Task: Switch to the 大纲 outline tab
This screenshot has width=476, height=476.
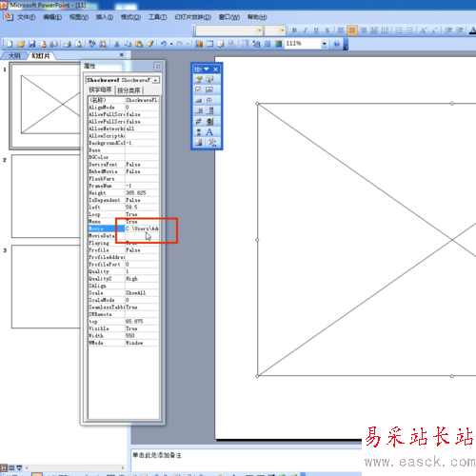Action: click(x=14, y=56)
